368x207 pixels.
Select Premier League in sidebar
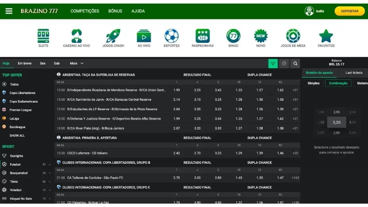pyautogui.click(x=20, y=110)
